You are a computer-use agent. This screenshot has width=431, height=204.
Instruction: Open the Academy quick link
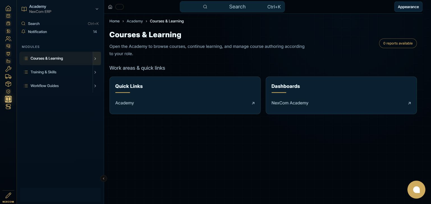click(x=185, y=103)
